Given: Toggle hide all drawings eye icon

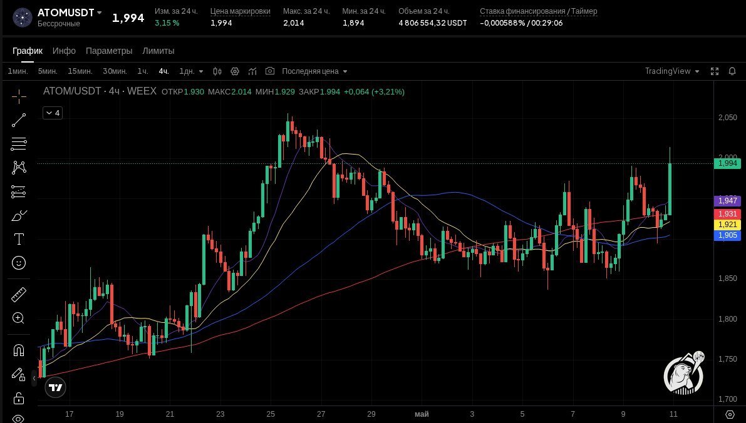Looking at the screenshot, I should [x=19, y=418].
